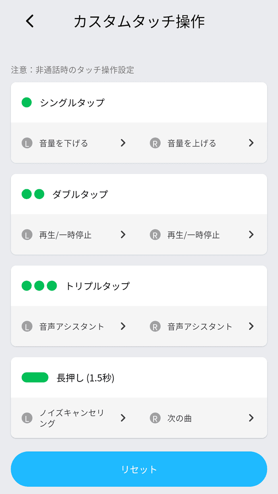Select the R icon beside 音量を上げる

155,143
